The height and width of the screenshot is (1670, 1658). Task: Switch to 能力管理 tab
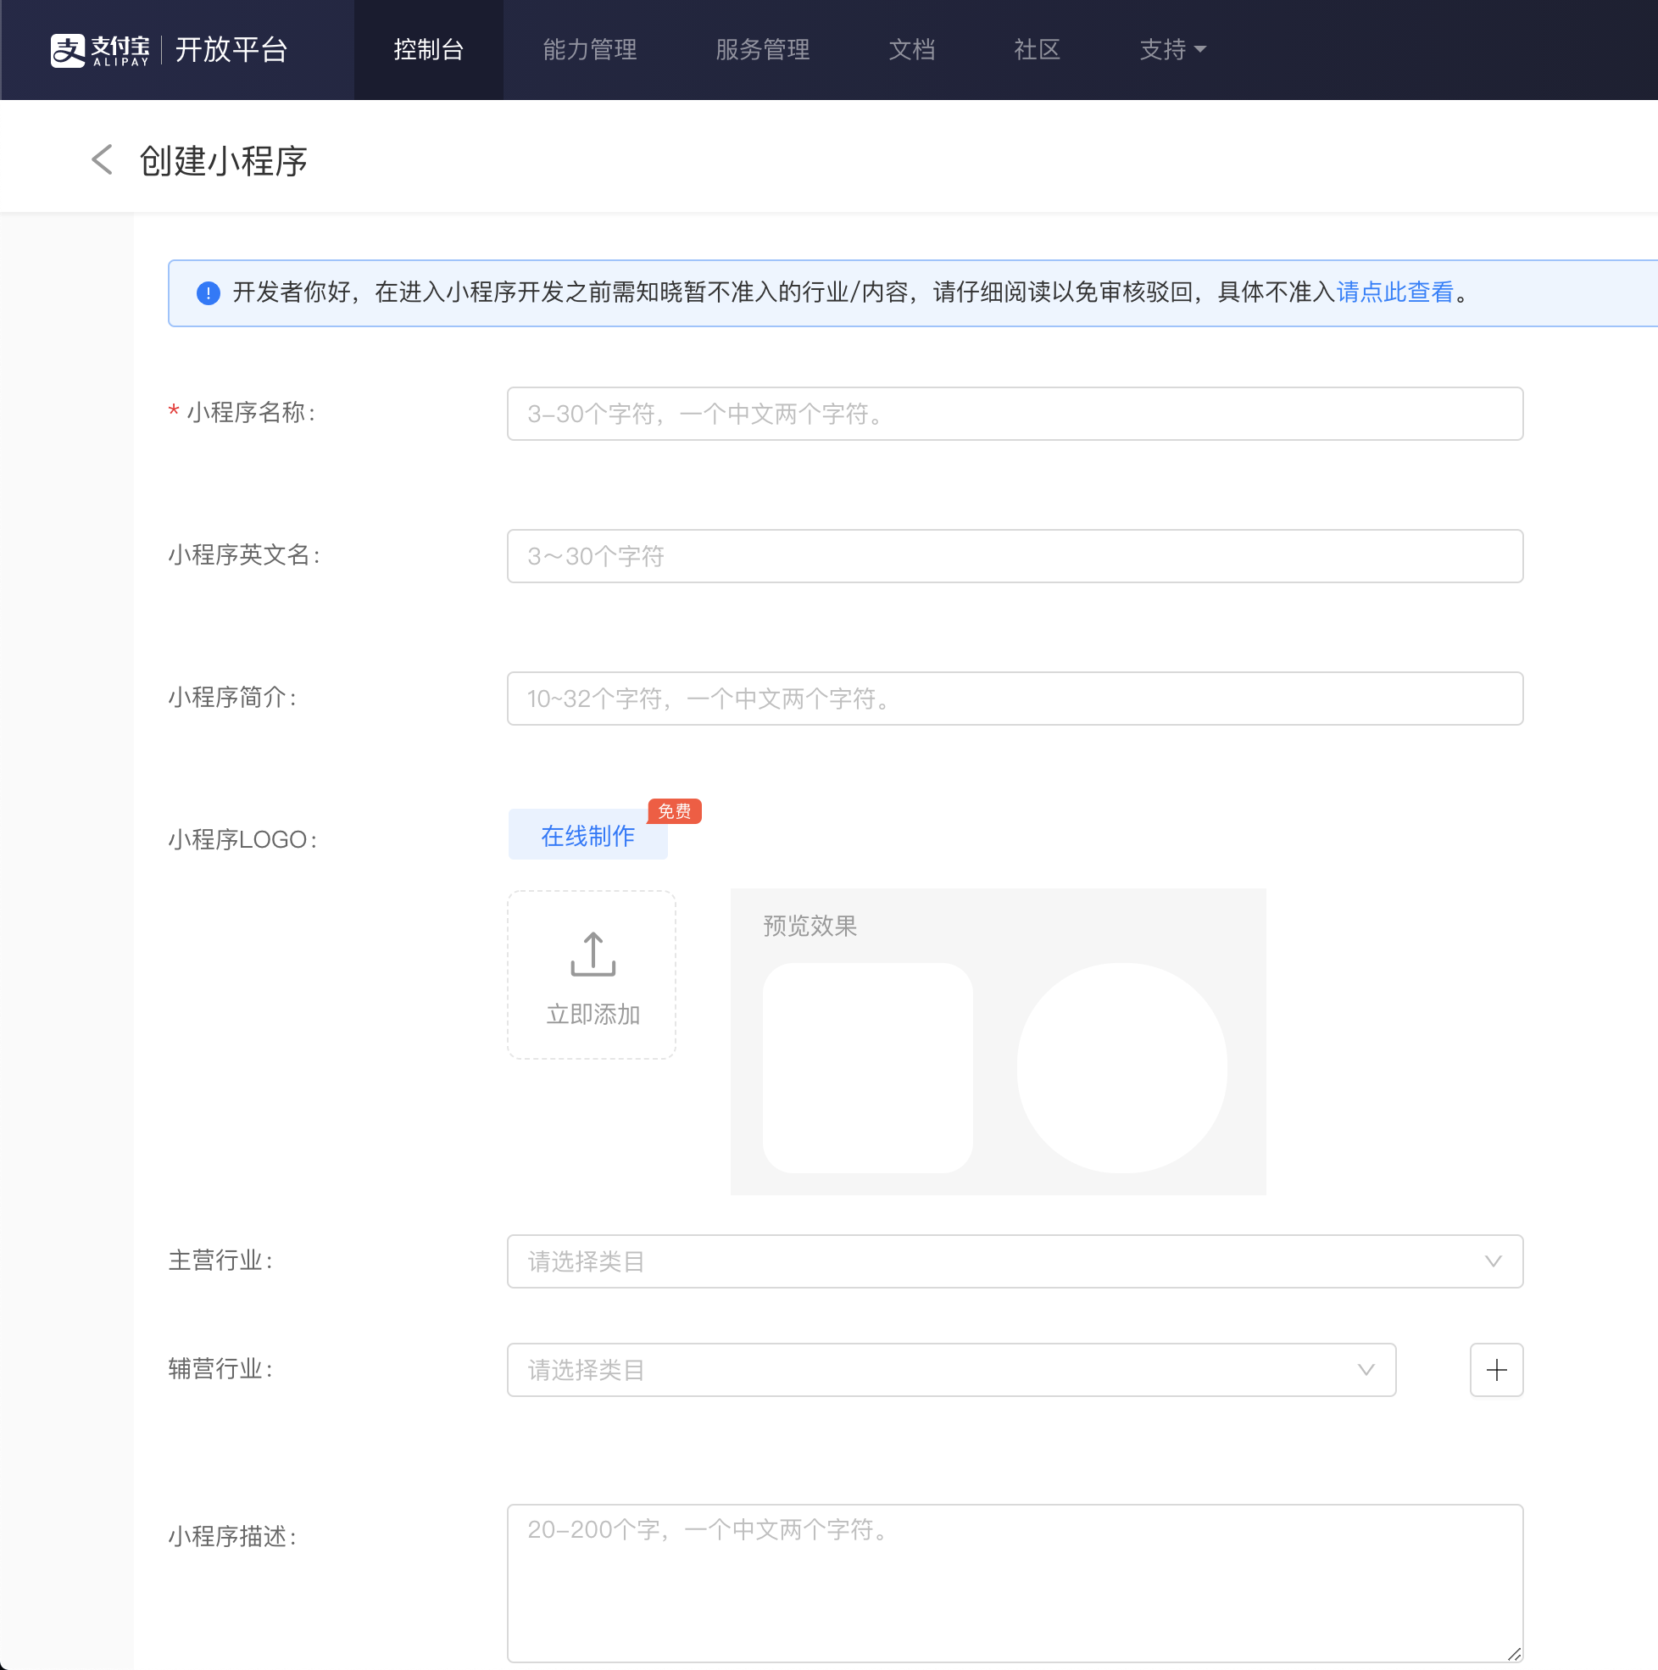click(x=590, y=50)
